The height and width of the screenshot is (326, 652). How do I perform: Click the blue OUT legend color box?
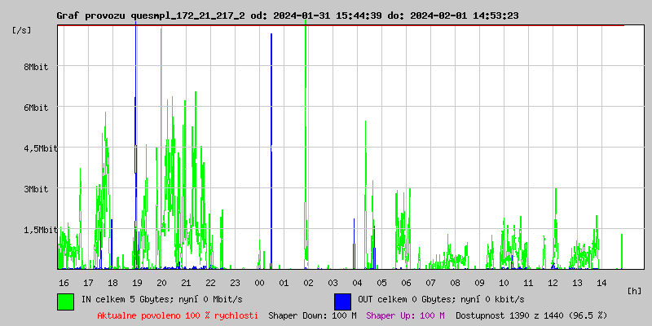click(x=342, y=301)
